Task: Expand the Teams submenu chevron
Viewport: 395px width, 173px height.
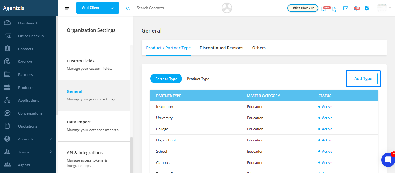Action: point(51,152)
